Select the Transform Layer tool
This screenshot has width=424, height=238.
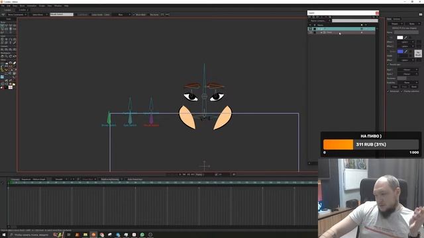[2, 39]
